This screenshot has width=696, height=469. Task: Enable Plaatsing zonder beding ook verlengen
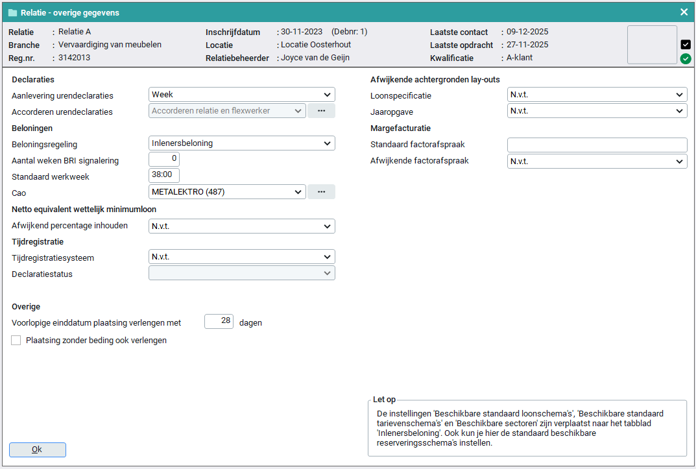[16, 341]
